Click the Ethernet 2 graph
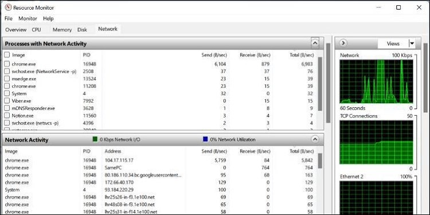The height and width of the screenshot is (215, 430). (x=376, y=198)
